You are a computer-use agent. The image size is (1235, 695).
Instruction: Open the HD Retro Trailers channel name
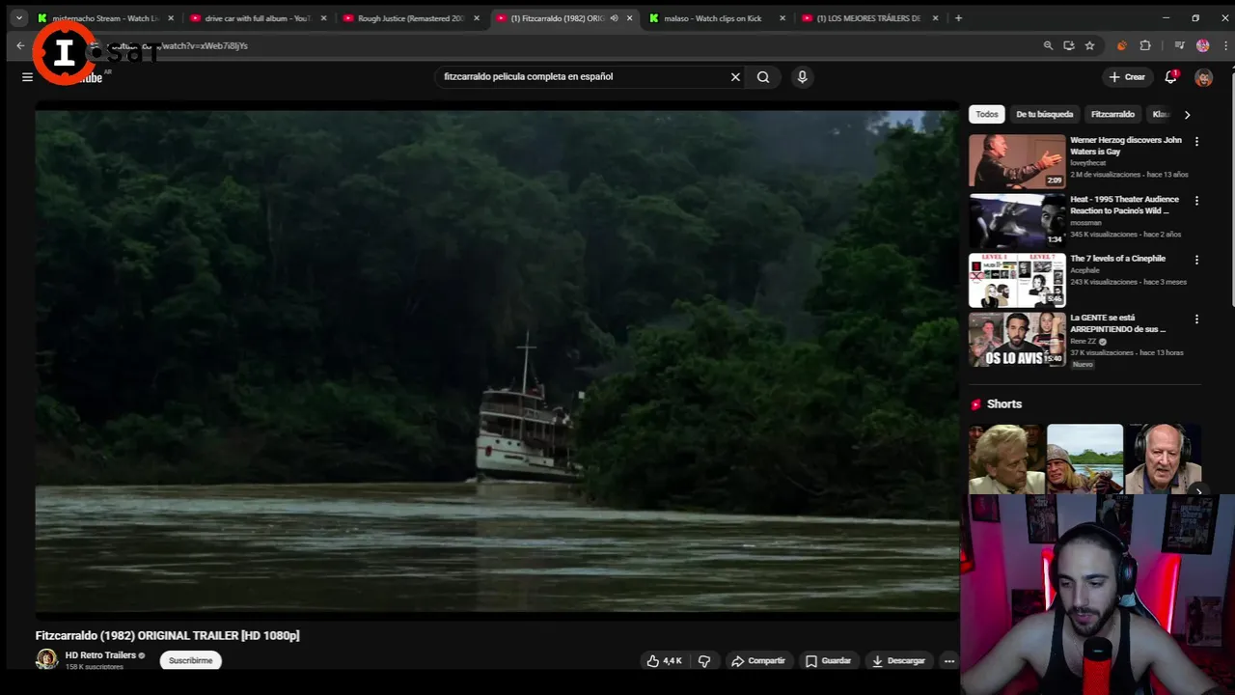click(x=100, y=655)
